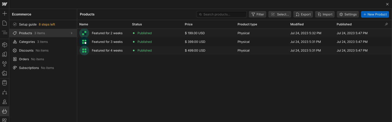Open the Pages panel icon
This screenshot has height=122, width=392.
pyautogui.click(x=4, y=23)
